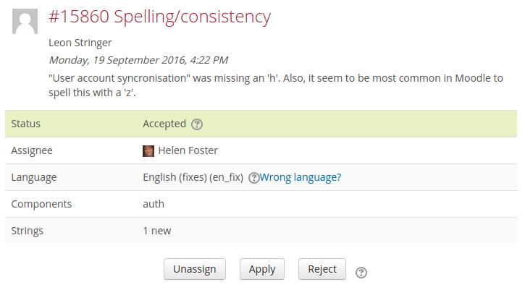Click help icon beside English (fixes) language
The height and width of the screenshot is (290, 525).
253,178
